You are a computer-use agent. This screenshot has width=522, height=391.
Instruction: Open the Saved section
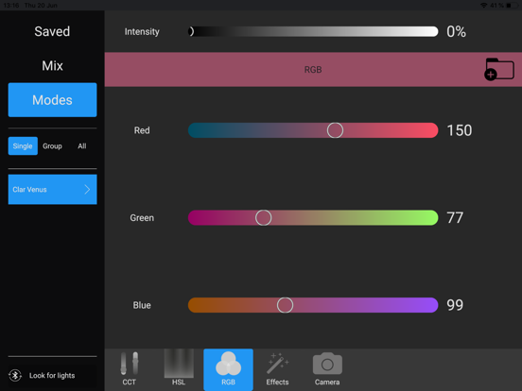pos(52,31)
